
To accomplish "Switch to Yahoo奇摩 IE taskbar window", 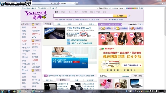I will pyautogui.click(x=24, y=91).
